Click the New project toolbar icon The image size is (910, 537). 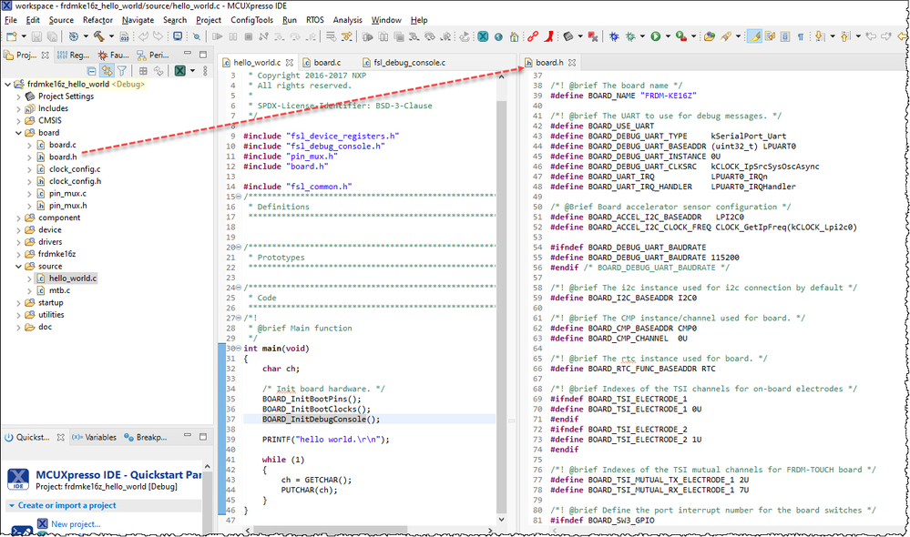tap(11, 36)
